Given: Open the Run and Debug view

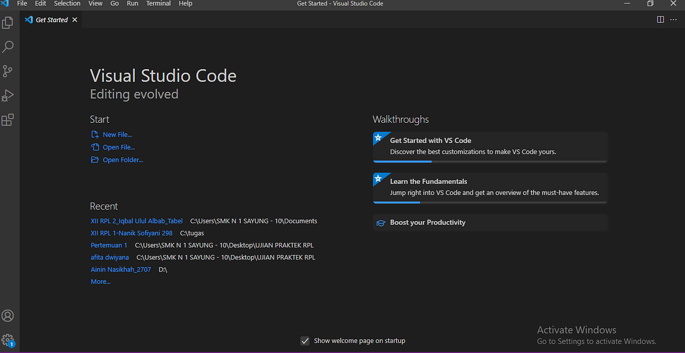Looking at the screenshot, I should pyautogui.click(x=8, y=95).
